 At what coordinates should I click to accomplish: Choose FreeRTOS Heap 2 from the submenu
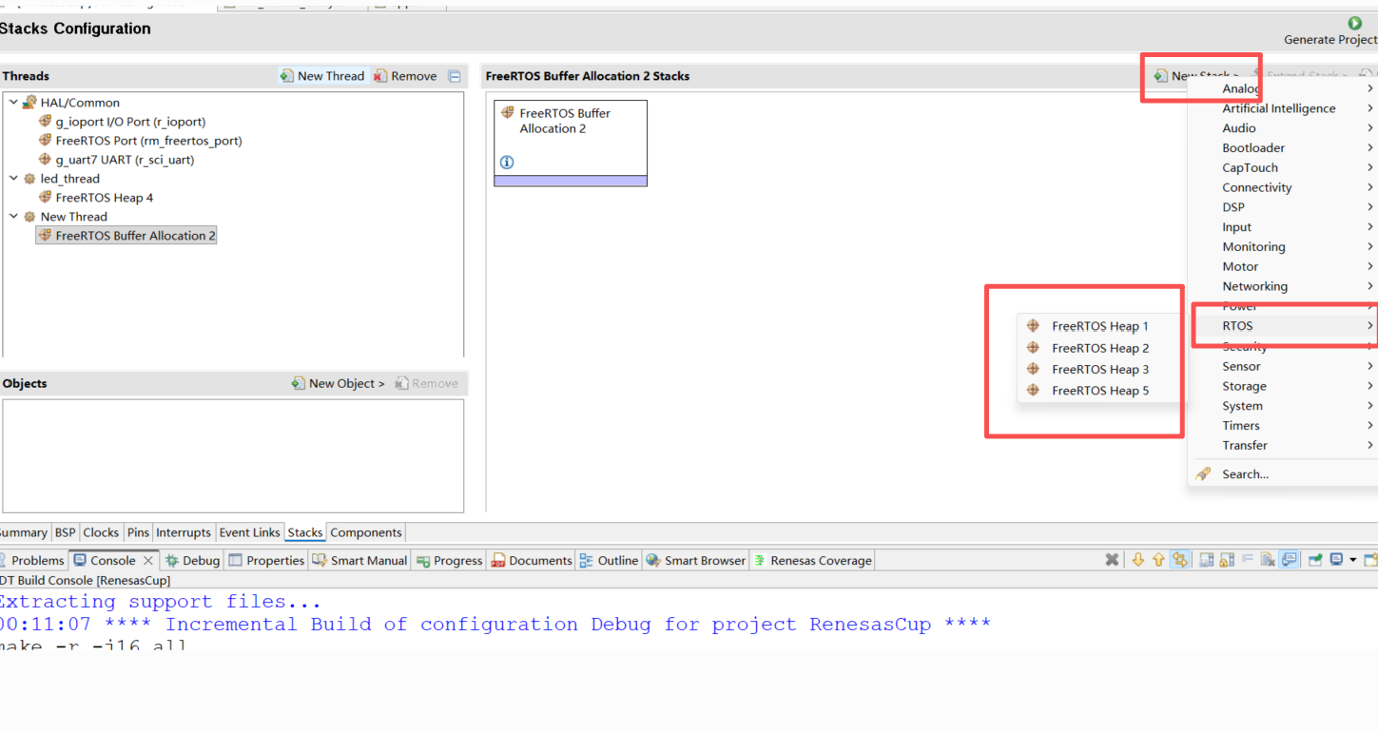click(x=1100, y=348)
